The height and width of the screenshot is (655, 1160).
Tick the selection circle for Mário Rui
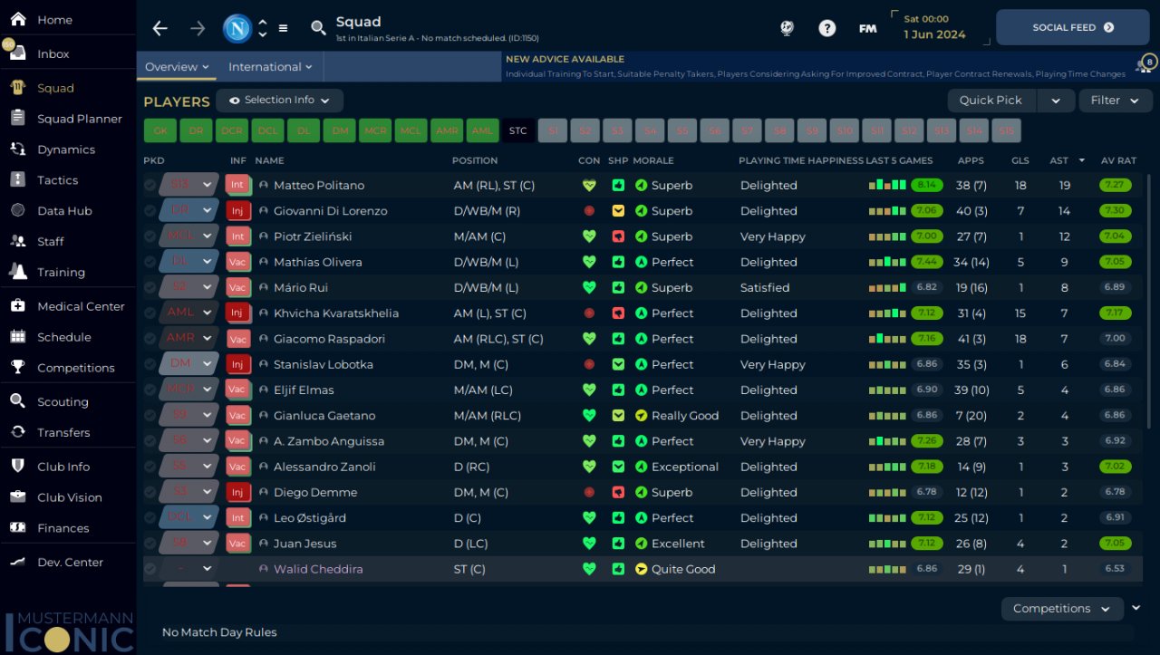150,287
